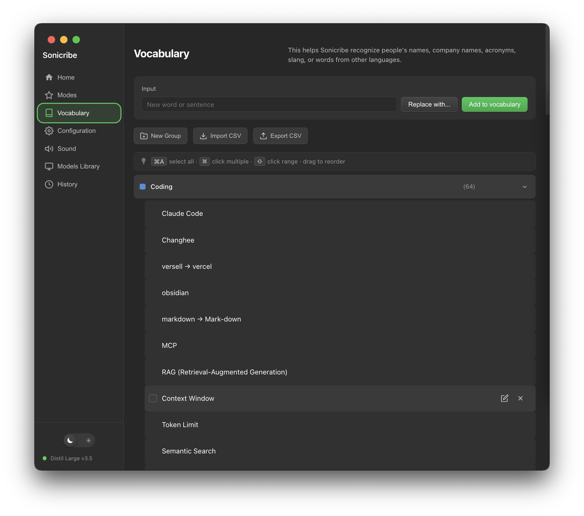
Task: Tick the Context Window checkbox
Action: point(153,398)
